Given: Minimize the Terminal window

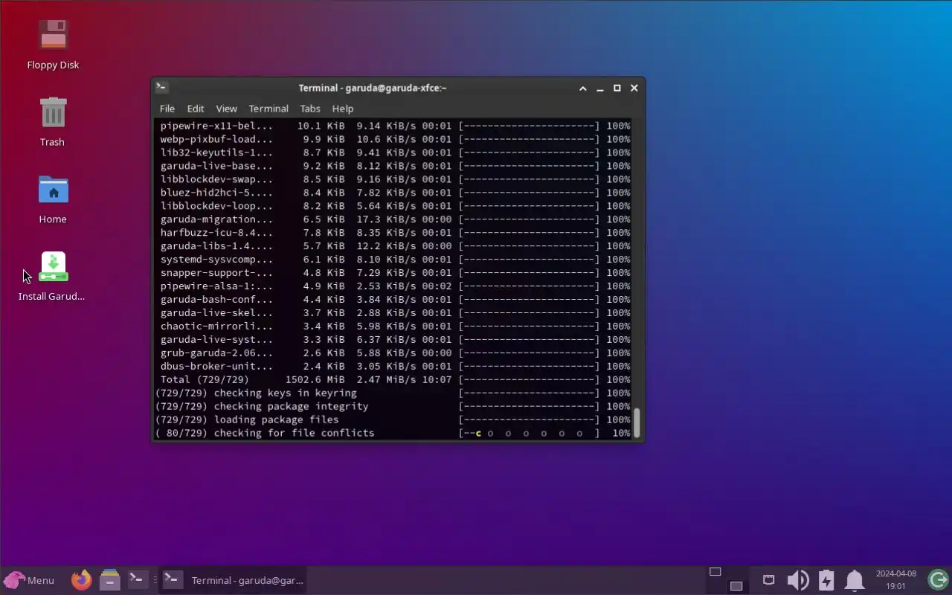Looking at the screenshot, I should (600, 88).
